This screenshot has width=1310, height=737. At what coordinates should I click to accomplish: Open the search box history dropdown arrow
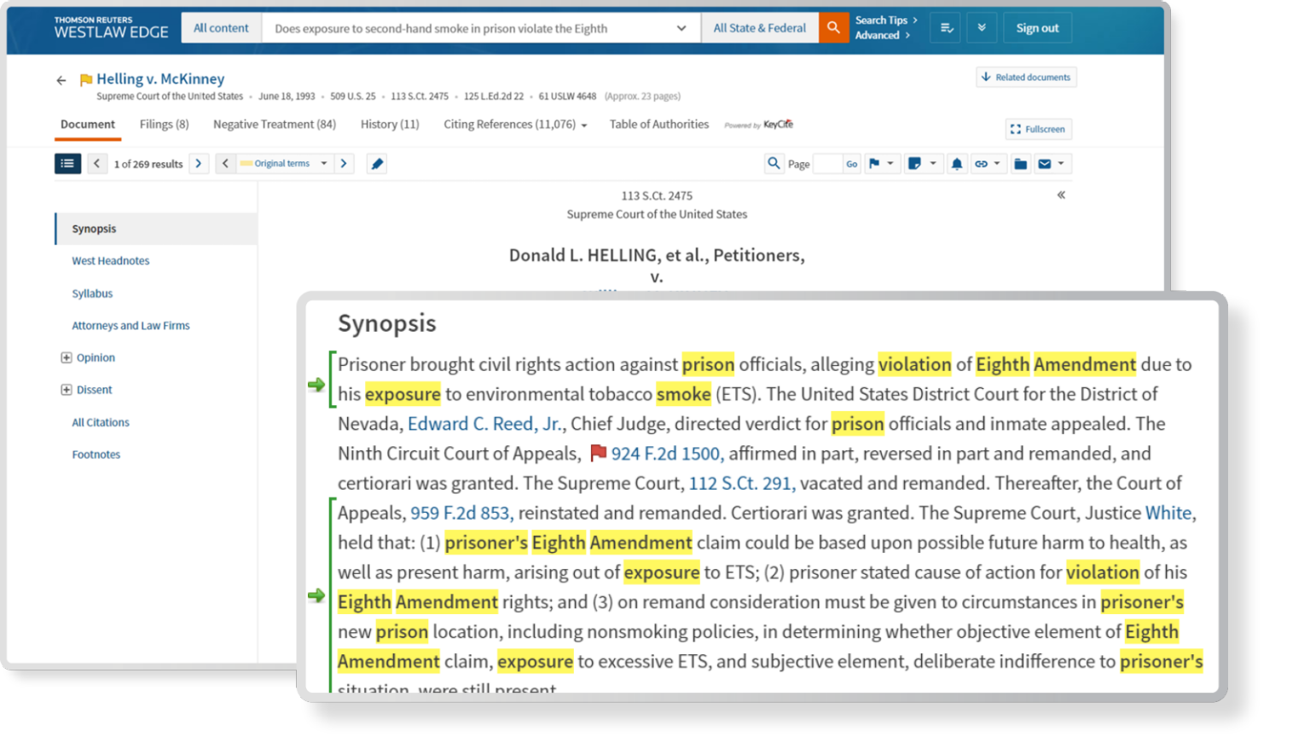coord(681,28)
